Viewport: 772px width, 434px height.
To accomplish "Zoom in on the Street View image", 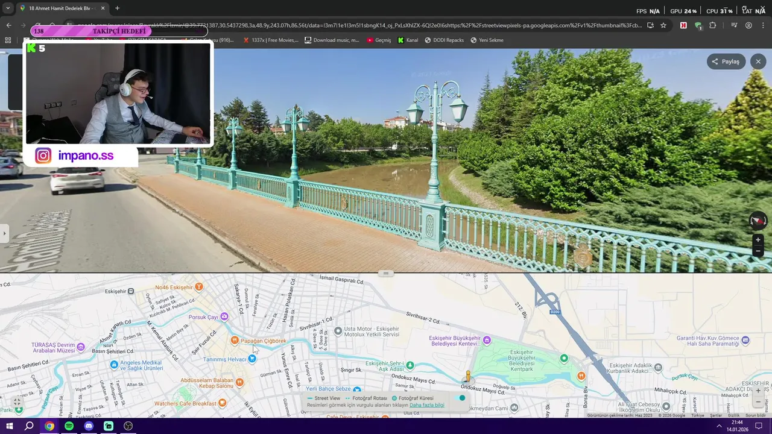I will (758, 240).
